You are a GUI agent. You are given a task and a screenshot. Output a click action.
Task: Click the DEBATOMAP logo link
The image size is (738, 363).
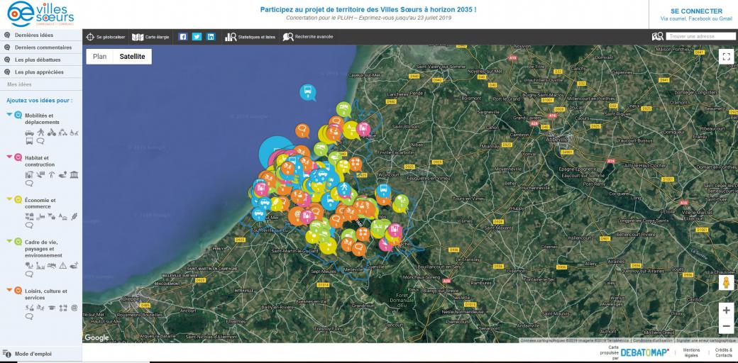pyautogui.click(x=644, y=352)
